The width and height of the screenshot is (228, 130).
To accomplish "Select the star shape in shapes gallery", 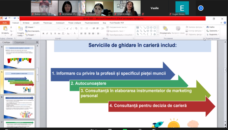I will [155, 34].
